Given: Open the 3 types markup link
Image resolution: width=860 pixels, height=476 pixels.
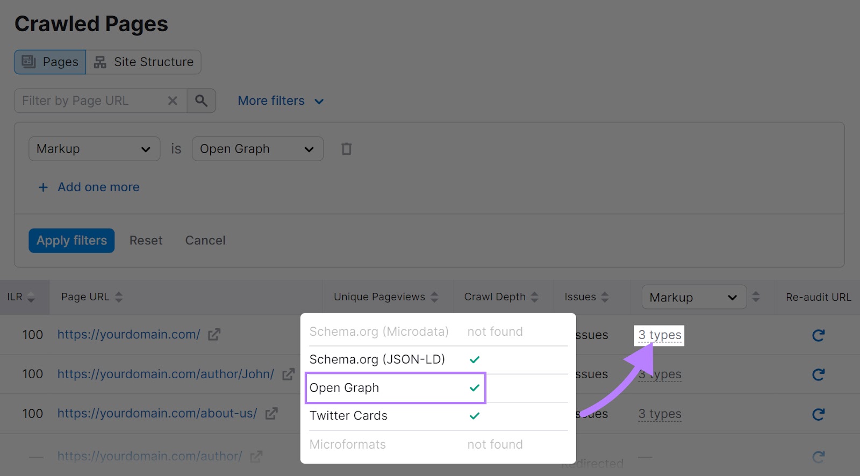Looking at the screenshot, I should (x=660, y=335).
